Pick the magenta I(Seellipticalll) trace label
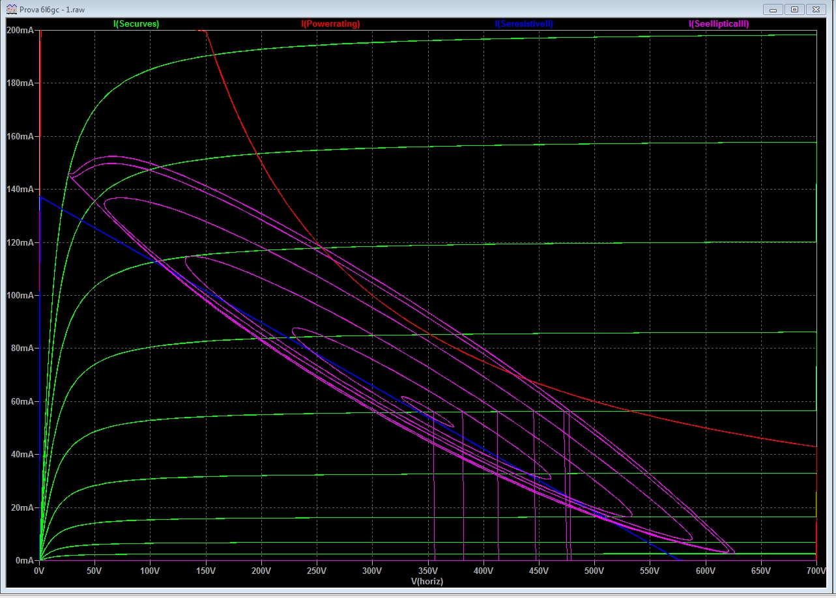Viewport: 836px width, 598px height. [x=719, y=23]
